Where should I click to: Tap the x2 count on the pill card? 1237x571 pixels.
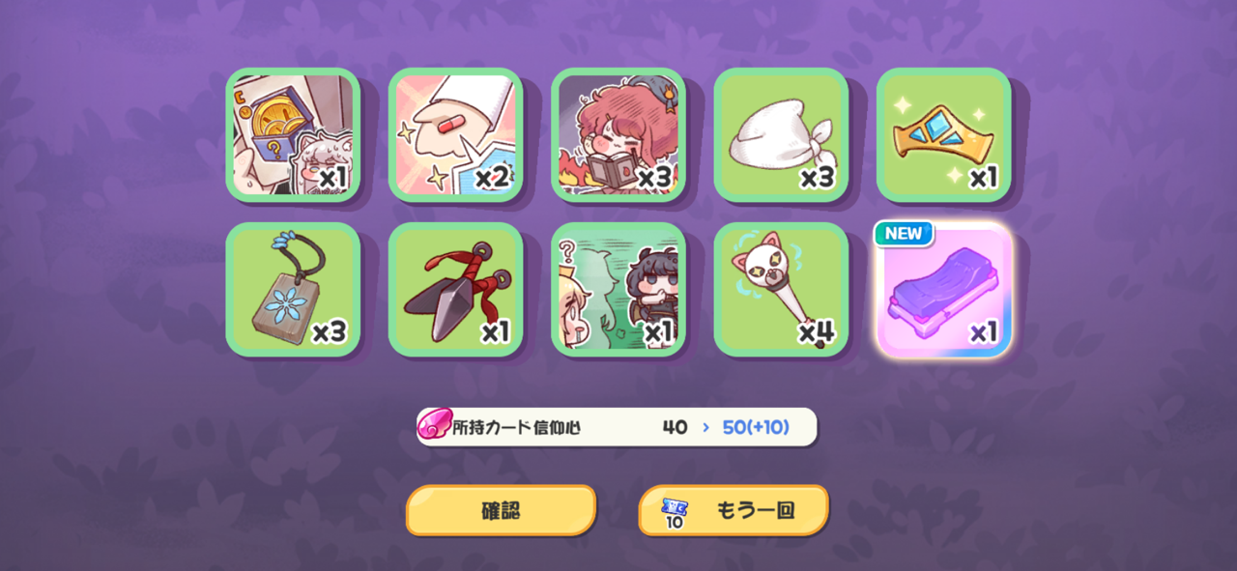[492, 178]
